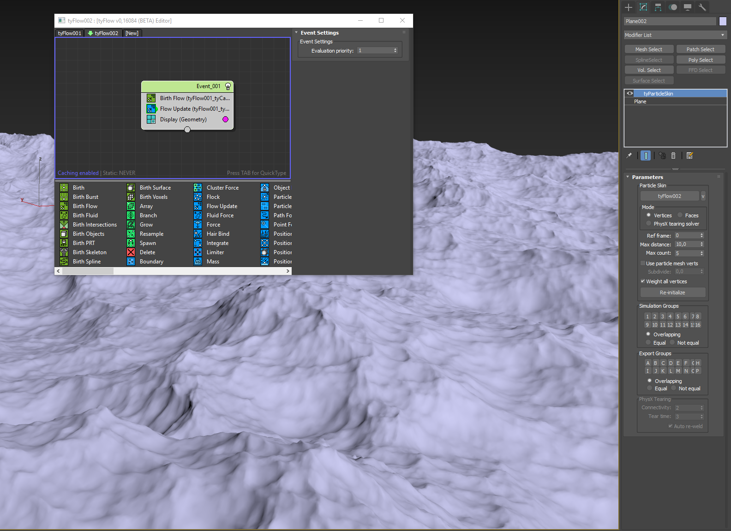Toggle tyParticleSkin modifier visibility eye
Screen dimensions: 731x531
point(630,94)
